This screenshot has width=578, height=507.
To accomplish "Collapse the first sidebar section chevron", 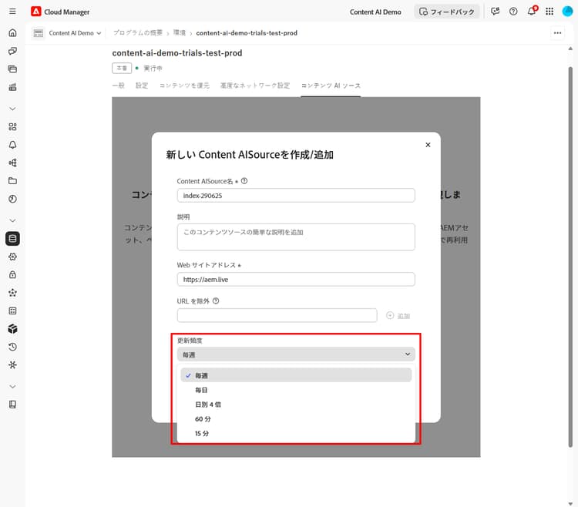I will [x=12, y=109].
